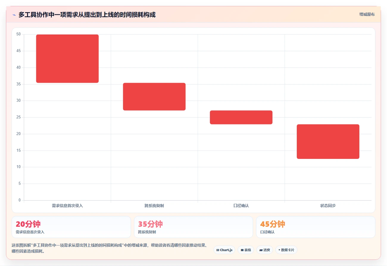Open the 35分钟 跨系统复制 card
Viewport: 387px width, 266px height.
tap(193, 227)
